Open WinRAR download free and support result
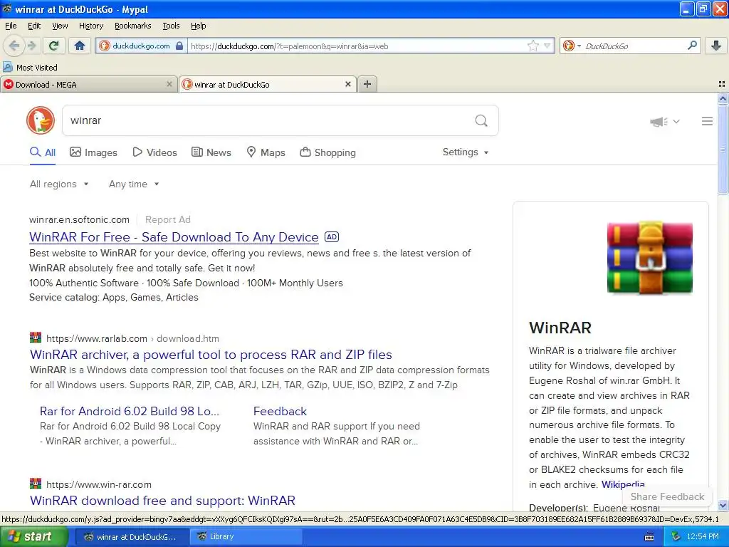Image resolution: width=729 pixels, height=547 pixels. pos(163,501)
